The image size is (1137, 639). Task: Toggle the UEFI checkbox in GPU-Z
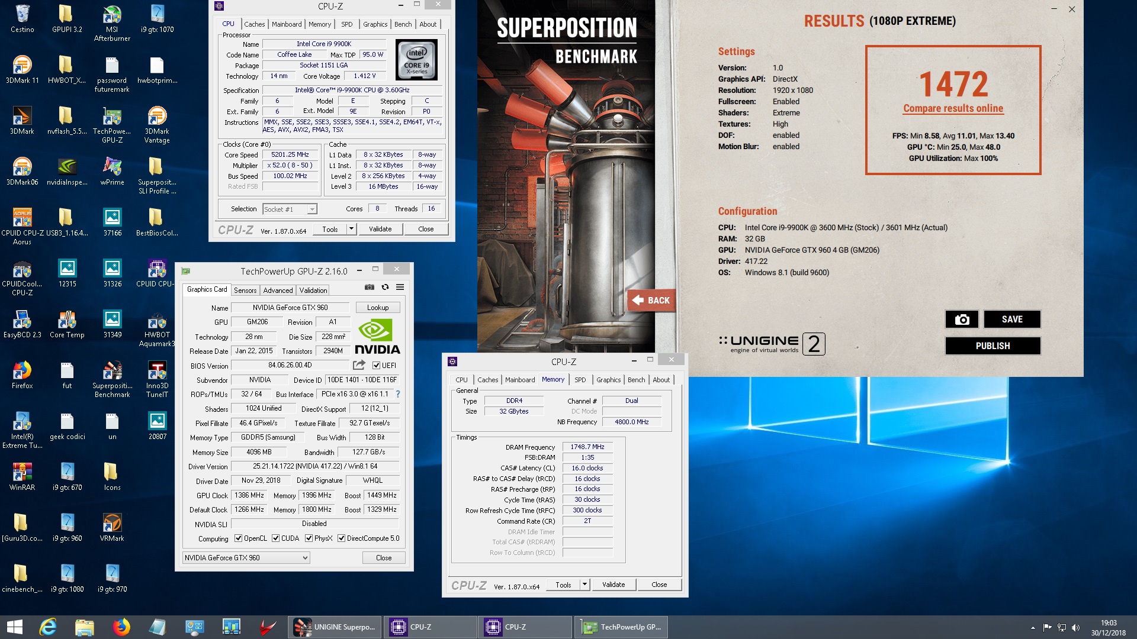376,366
